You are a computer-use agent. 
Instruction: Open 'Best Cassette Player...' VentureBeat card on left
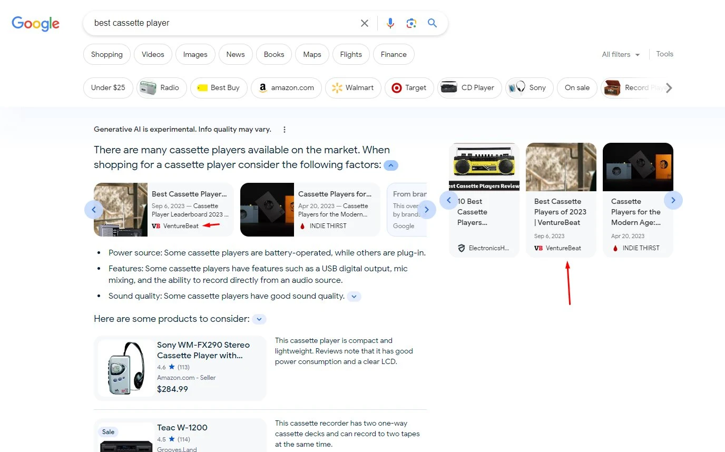pos(164,210)
